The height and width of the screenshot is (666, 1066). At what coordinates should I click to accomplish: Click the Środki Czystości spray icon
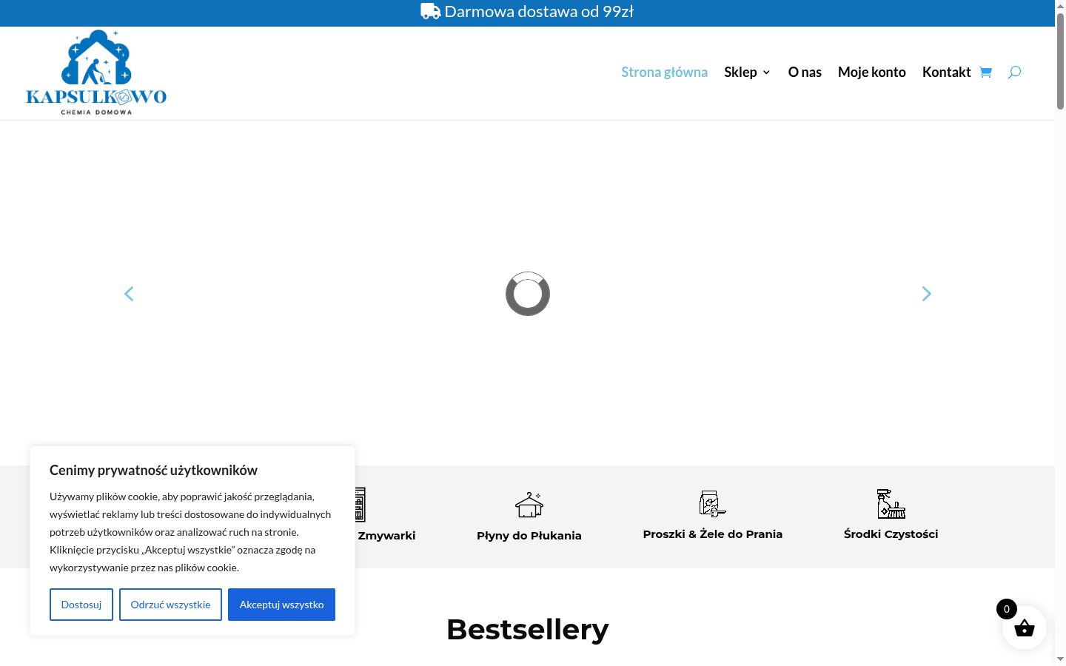coord(891,504)
